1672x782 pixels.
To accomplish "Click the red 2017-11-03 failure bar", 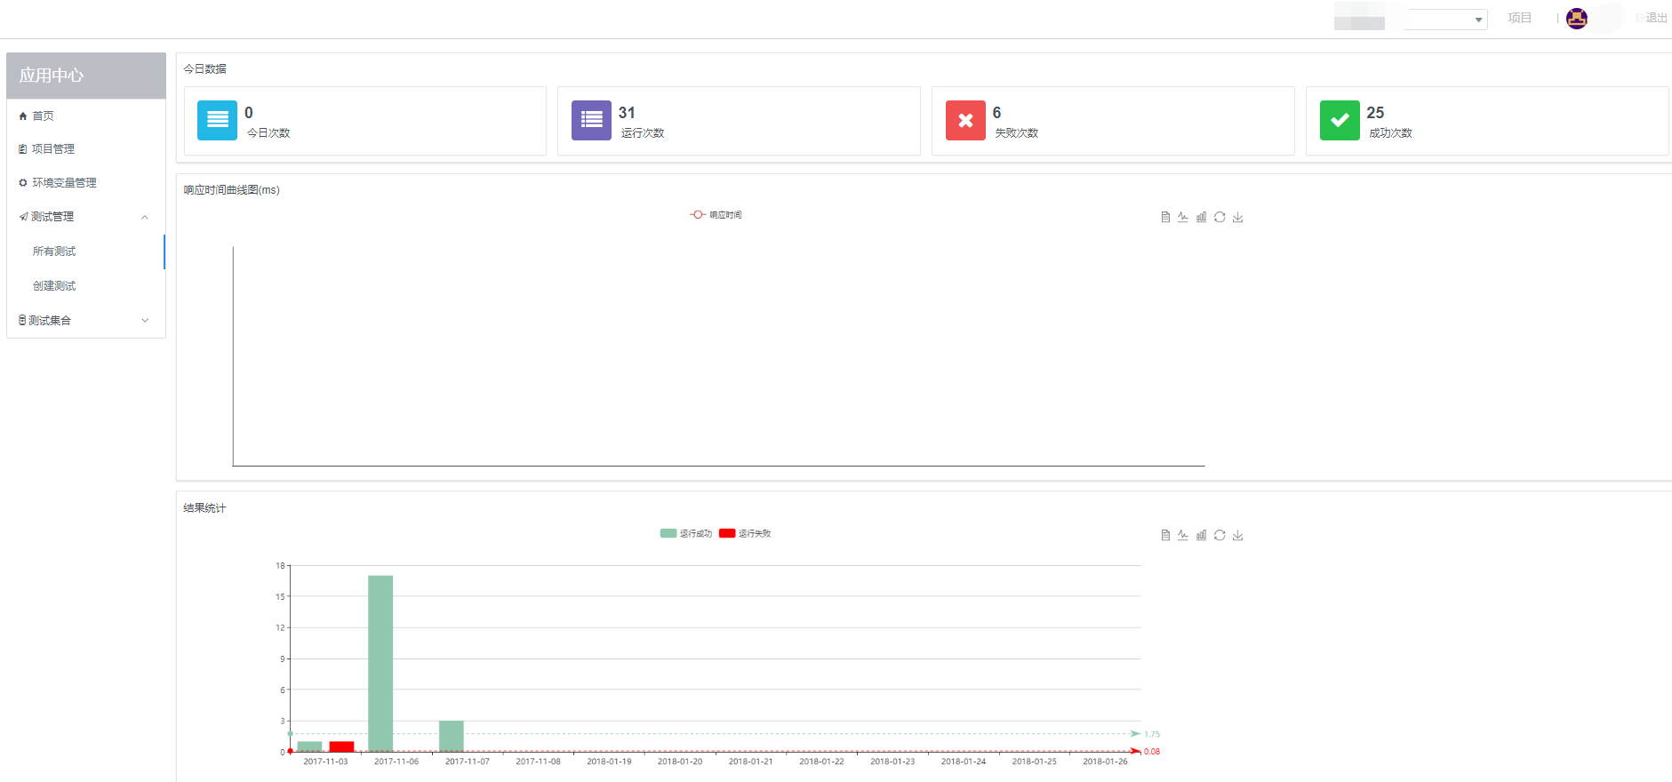I will tap(342, 746).
